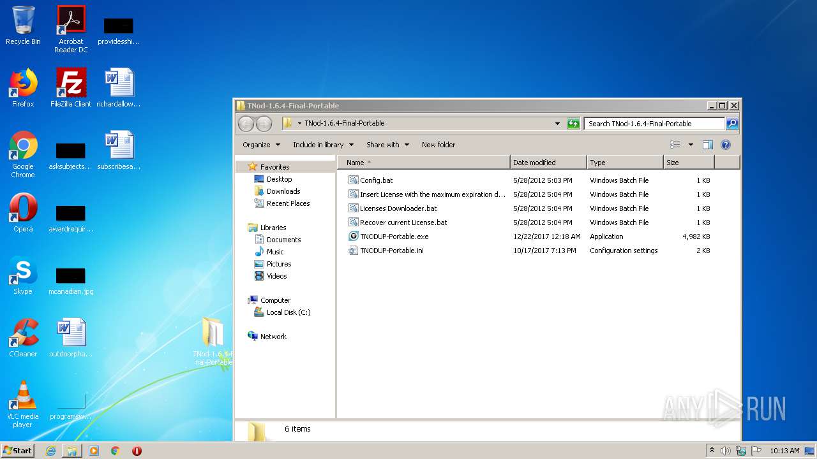
Task: Open the Windows Start menu
Action: 18,450
